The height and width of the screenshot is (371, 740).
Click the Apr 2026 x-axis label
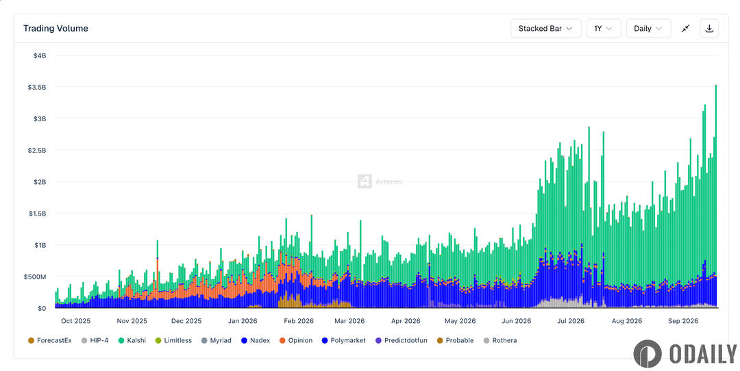pos(406,321)
